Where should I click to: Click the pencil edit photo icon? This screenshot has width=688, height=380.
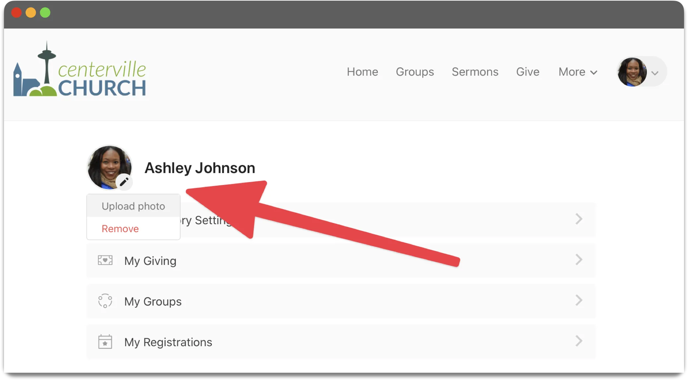pos(124,182)
